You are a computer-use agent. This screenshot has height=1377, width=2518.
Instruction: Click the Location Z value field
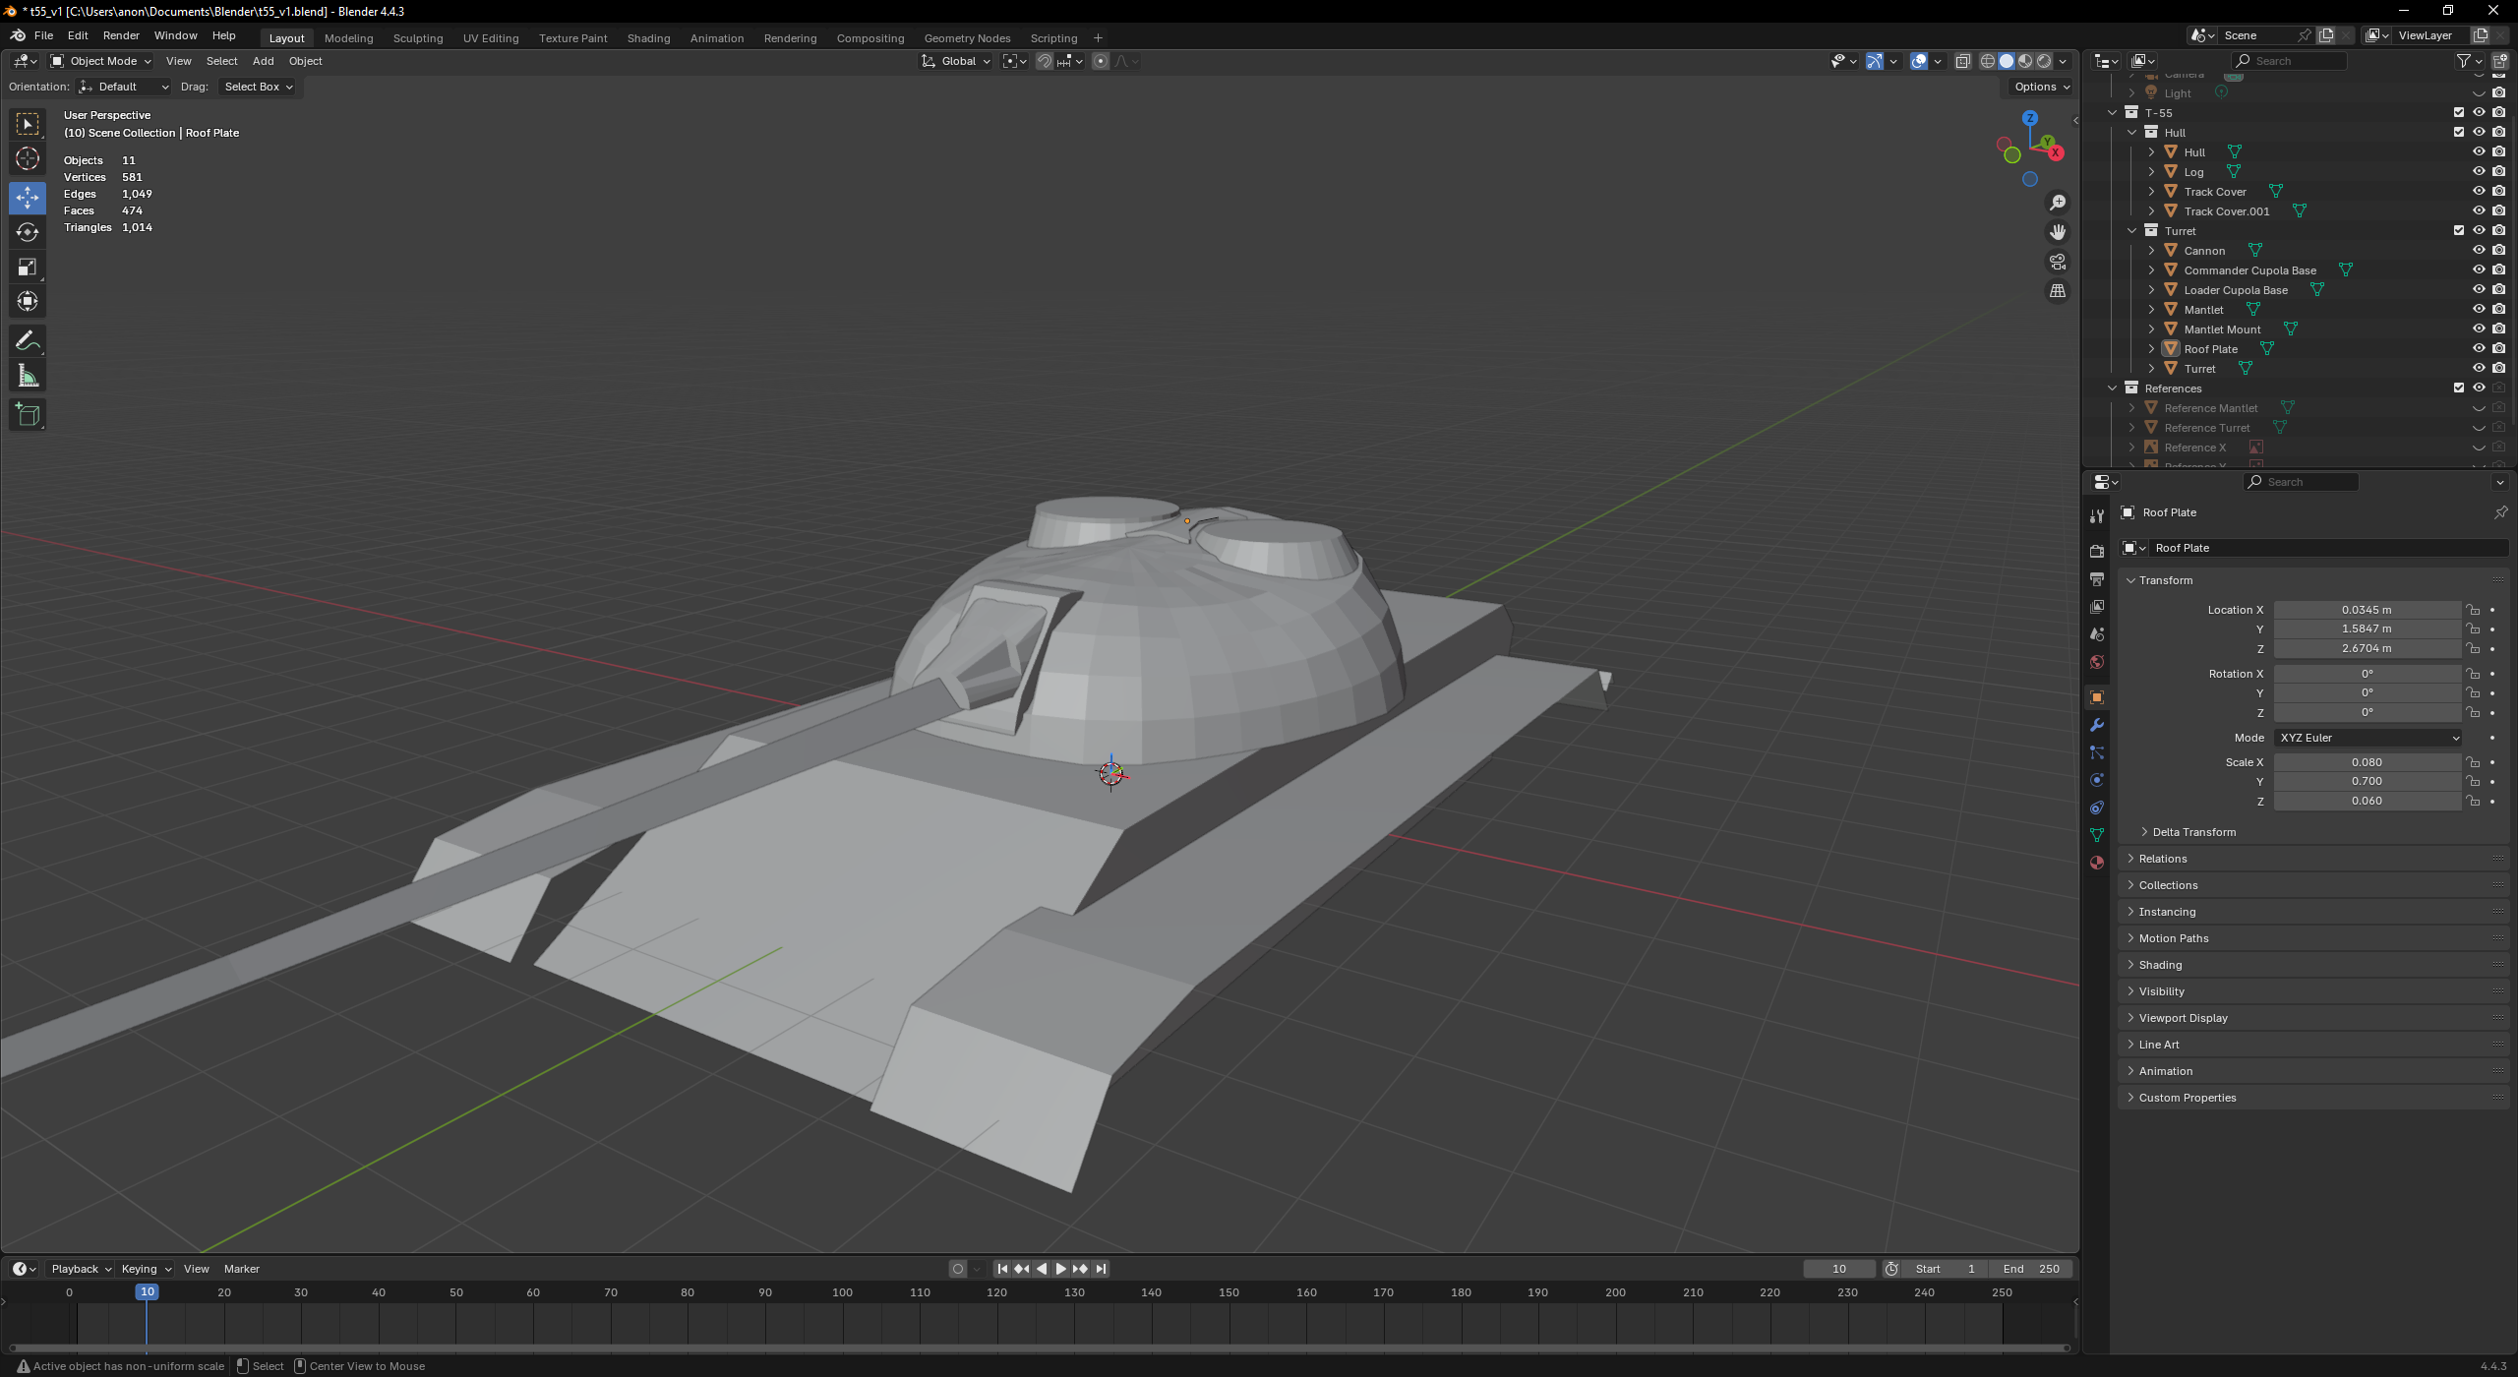[2367, 649]
